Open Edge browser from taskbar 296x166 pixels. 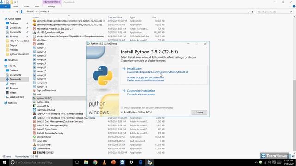[141, 162]
